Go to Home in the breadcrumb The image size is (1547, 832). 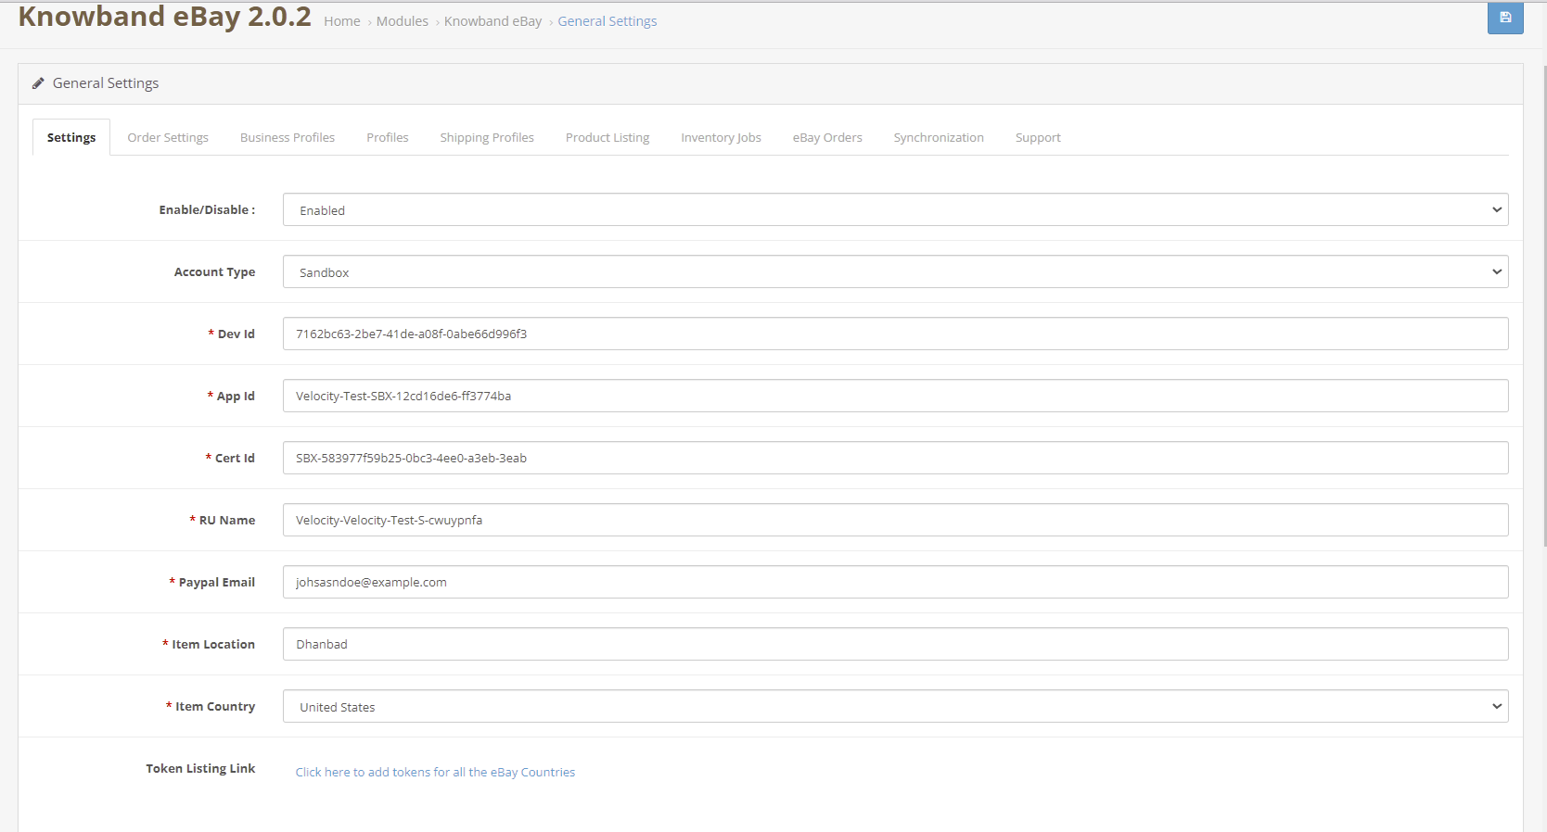click(342, 21)
